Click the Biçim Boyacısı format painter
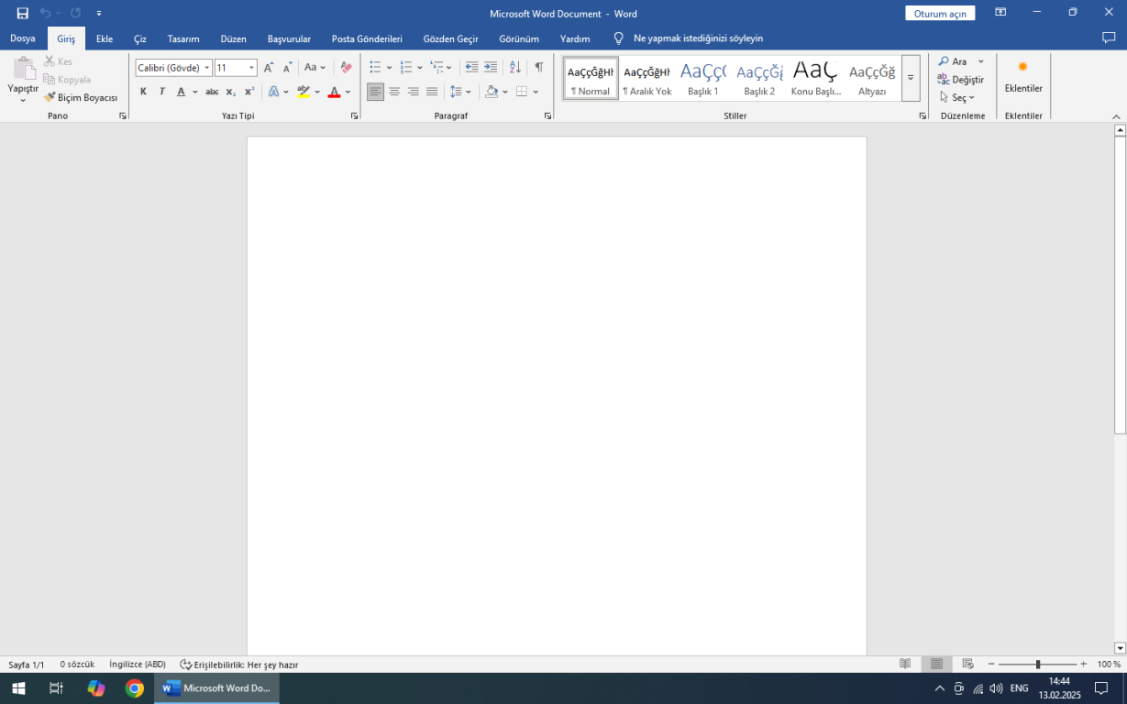Viewport: 1127px width, 704px height. pyautogui.click(x=81, y=97)
